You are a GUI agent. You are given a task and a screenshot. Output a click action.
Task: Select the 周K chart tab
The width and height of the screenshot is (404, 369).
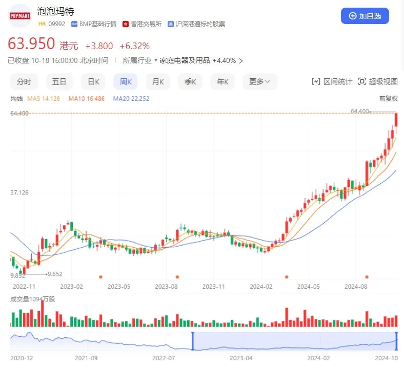[126, 82]
